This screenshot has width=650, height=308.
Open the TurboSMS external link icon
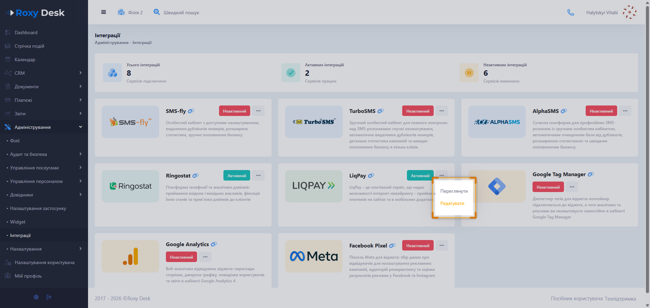(x=381, y=111)
